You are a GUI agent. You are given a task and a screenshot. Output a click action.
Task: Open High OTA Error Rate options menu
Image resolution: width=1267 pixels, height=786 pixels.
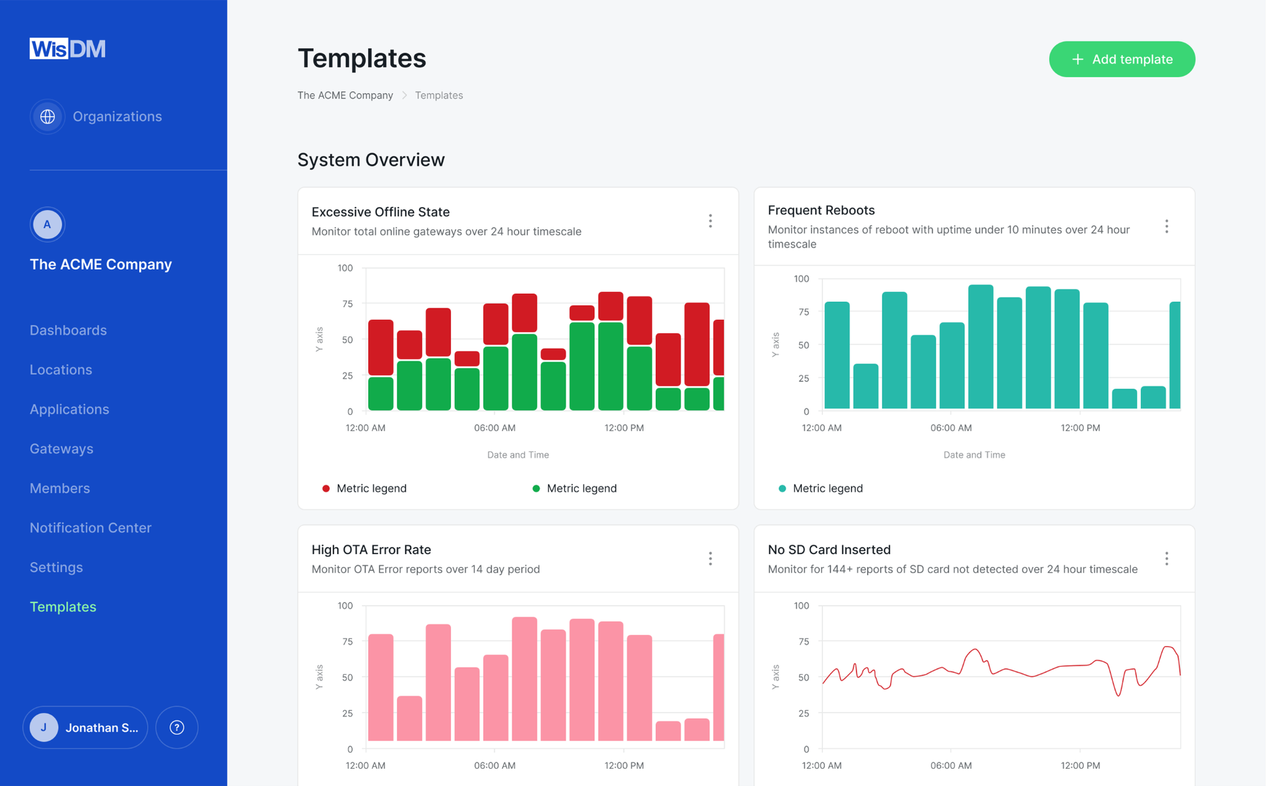710,559
